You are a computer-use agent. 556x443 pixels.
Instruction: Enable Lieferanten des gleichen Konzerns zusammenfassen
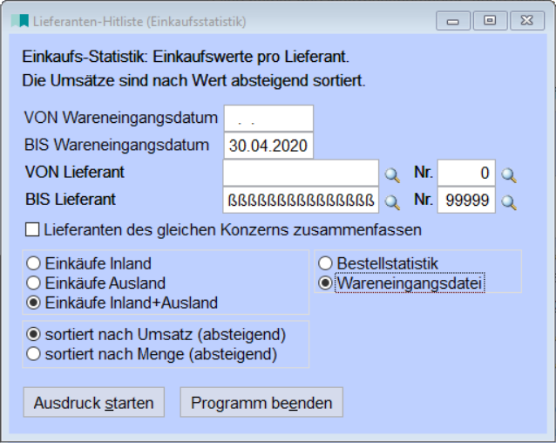coord(32,230)
